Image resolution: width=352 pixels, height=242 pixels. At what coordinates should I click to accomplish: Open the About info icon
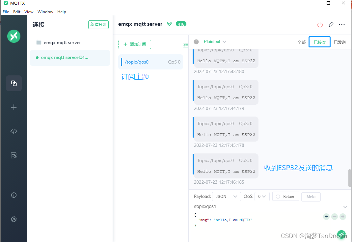[x=14, y=195]
